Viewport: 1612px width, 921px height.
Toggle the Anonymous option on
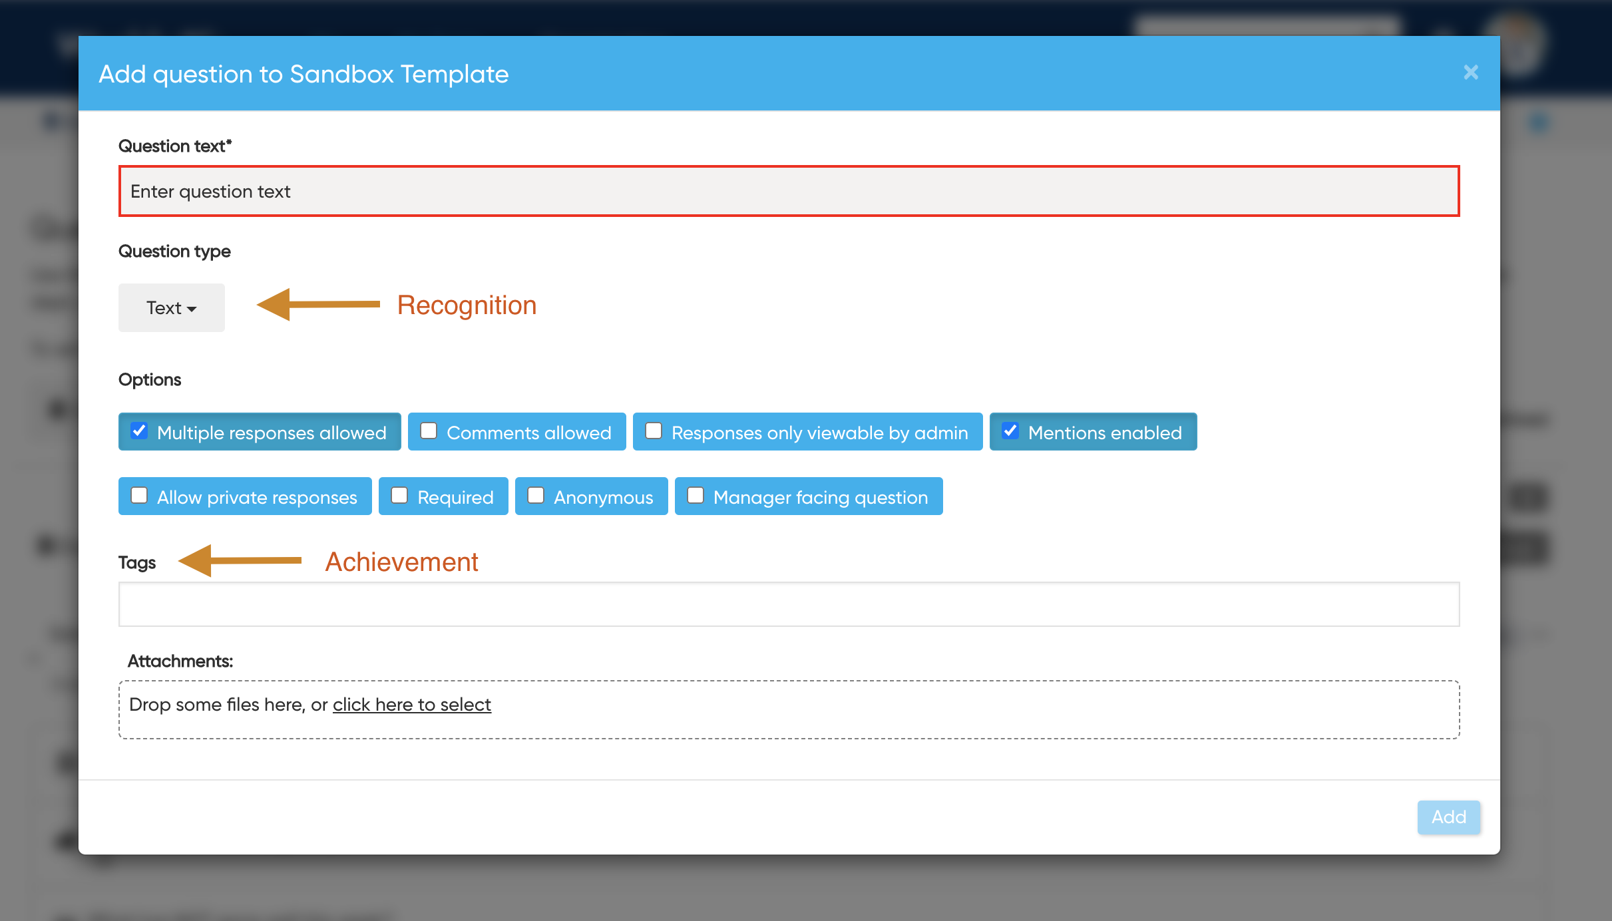[536, 495]
